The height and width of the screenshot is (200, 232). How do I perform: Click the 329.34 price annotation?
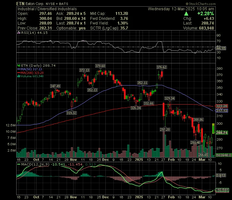tap(170, 98)
